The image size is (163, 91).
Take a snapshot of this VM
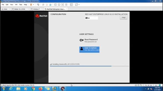pyautogui.click(x=43, y=5)
